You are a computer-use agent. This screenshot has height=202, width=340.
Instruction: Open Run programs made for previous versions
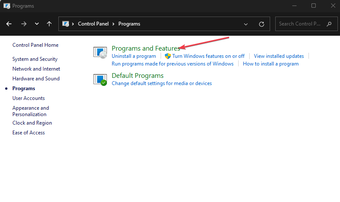click(x=173, y=64)
